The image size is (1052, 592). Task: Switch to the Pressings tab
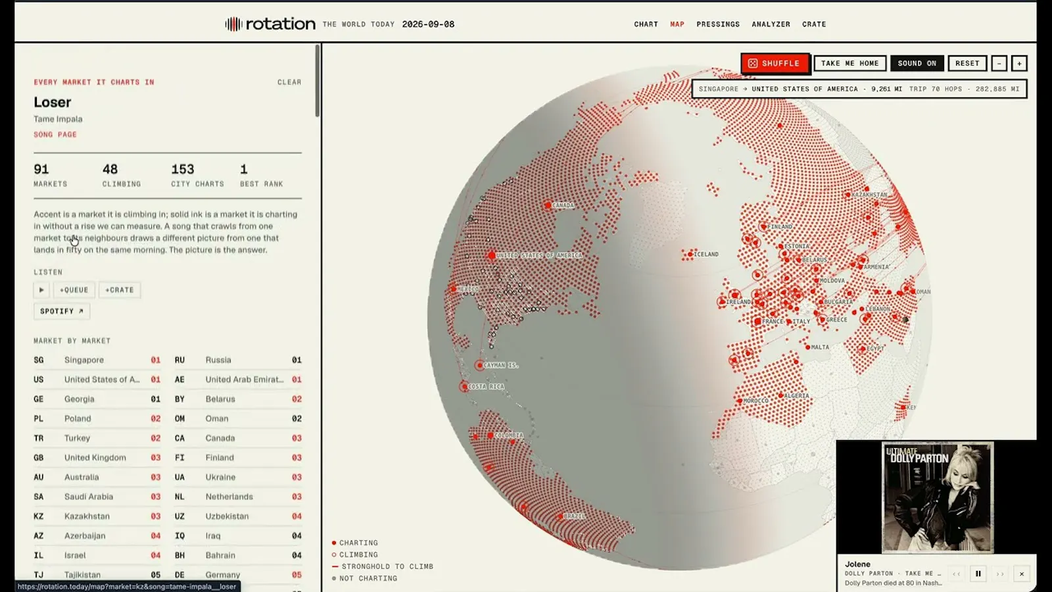pyautogui.click(x=718, y=24)
